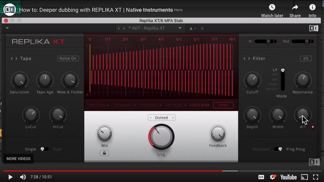Click the large delay time knob
This screenshot has height=182, width=324.
tap(162, 137)
